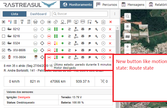This screenshot has height=108, width=167.
Task: Open the map layers icon
Action: (x=128, y=37)
